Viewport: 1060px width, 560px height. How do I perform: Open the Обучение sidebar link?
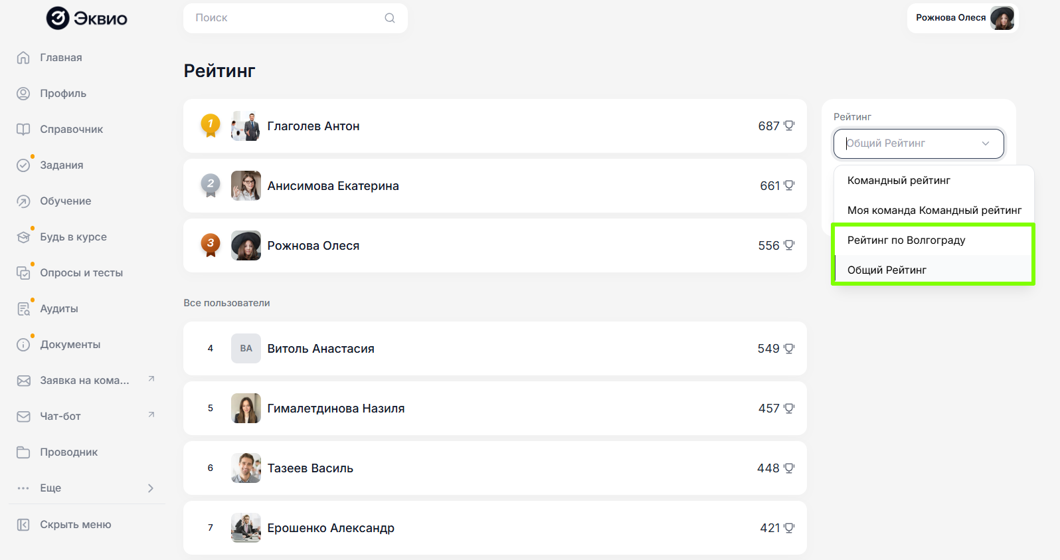click(x=65, y=201)
